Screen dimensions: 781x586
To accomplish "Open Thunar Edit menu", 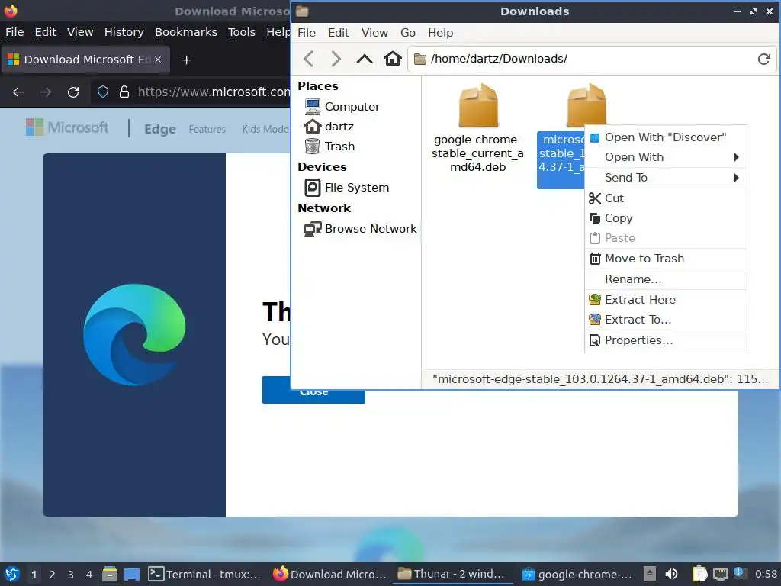I will (x=338, y=33).
